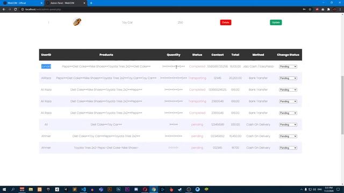Click the page vertical scrollbar

click(342, 105)
